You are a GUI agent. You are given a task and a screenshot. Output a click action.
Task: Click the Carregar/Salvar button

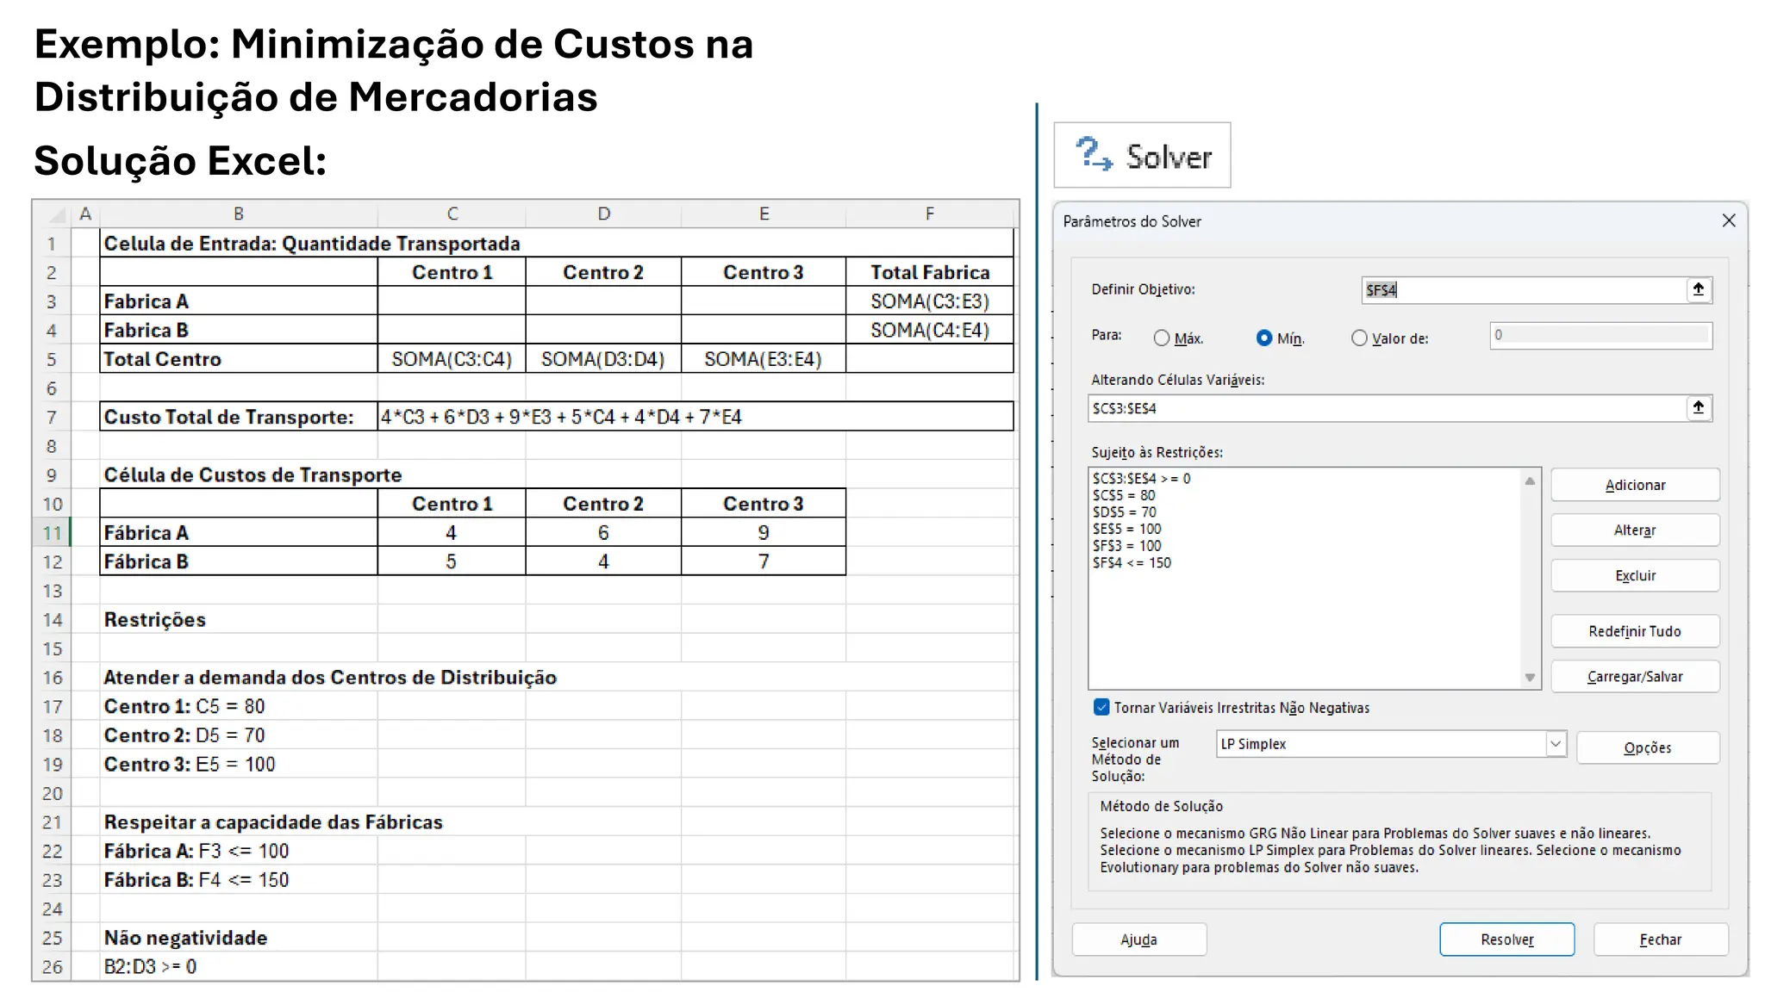click(x=1635, y=677)
